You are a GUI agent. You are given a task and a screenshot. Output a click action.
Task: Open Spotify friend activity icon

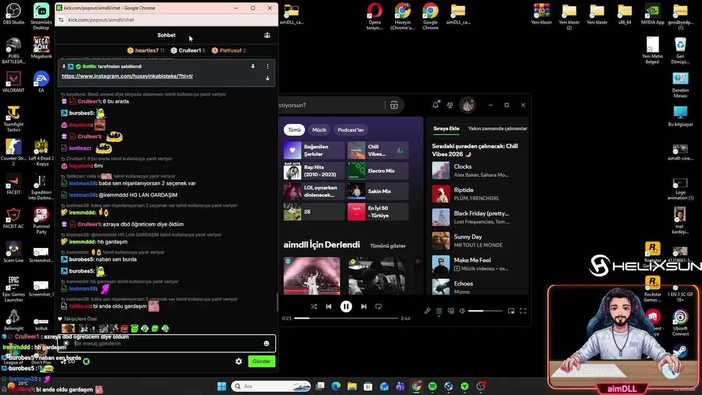[450, 105]
